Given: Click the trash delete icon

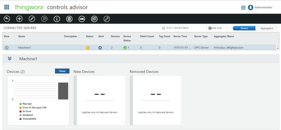Looking at the screenshot, I should [69, 19].
